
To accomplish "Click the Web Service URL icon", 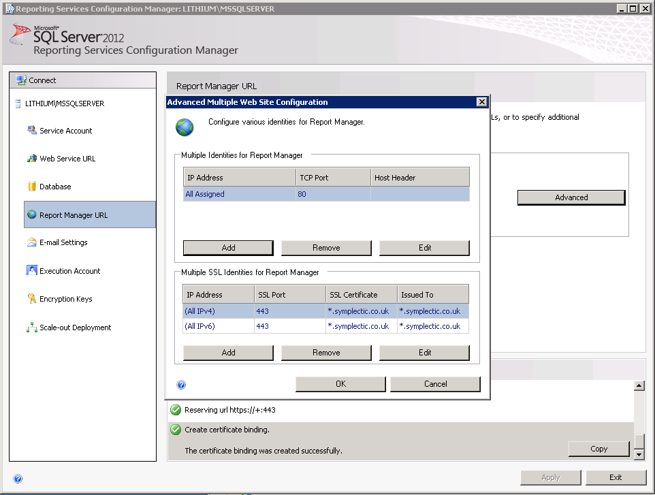I will point(31,159).
